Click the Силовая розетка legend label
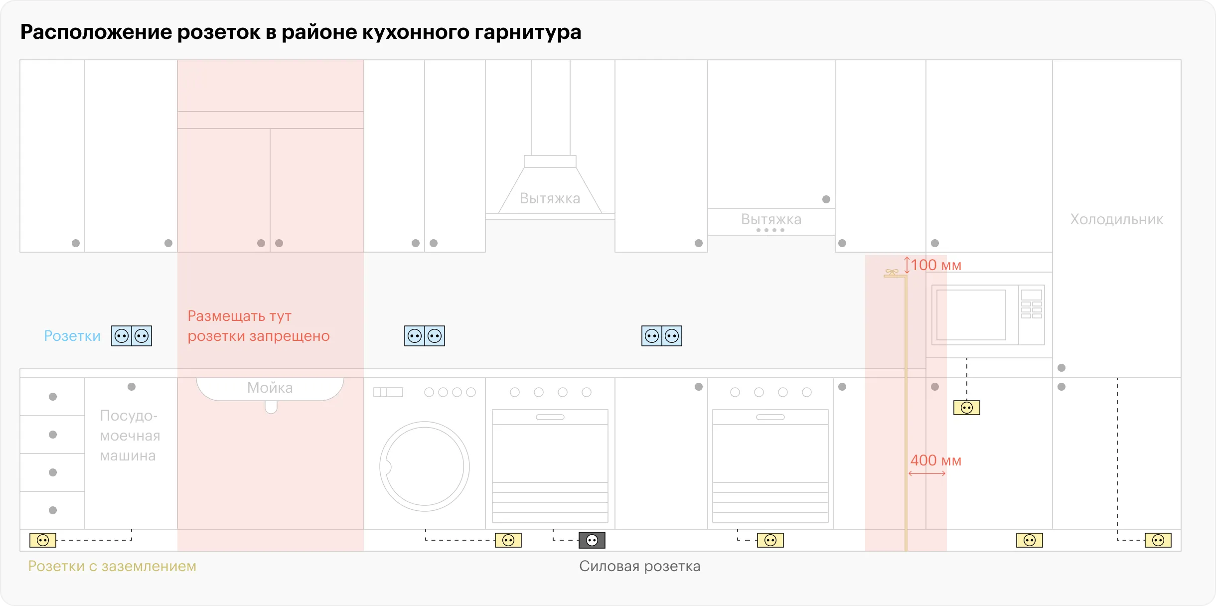The height and width of the screenshot is (606, 1216). click(x=639, y=566)
